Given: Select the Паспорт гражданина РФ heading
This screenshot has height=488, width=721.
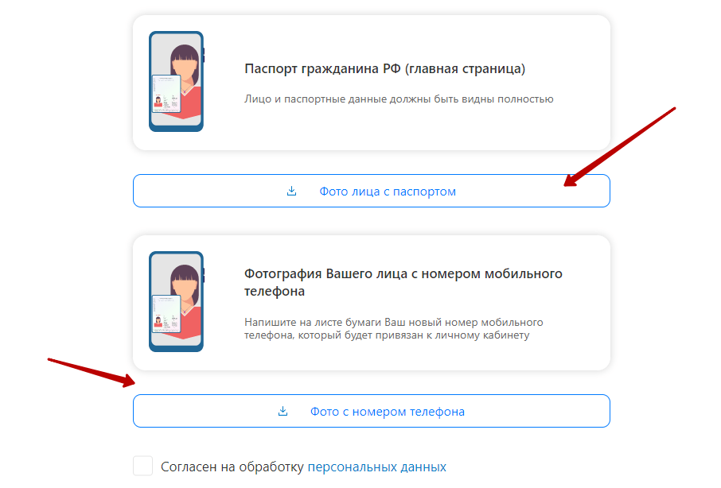Looking at the screenshot, I should pos(384,69).
